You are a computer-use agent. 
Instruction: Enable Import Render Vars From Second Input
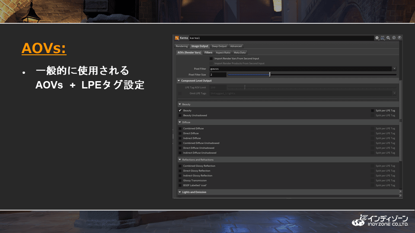pyautogui.click(x=211, y=59)
